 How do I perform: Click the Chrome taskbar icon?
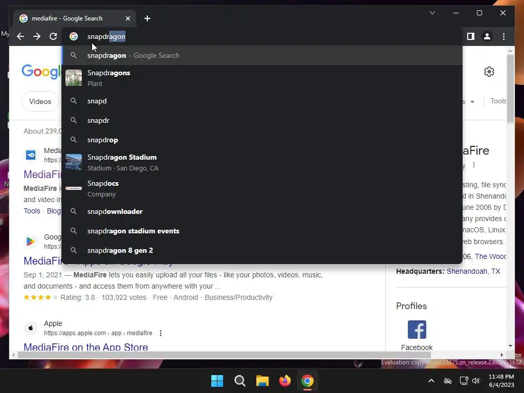[308, 381]
